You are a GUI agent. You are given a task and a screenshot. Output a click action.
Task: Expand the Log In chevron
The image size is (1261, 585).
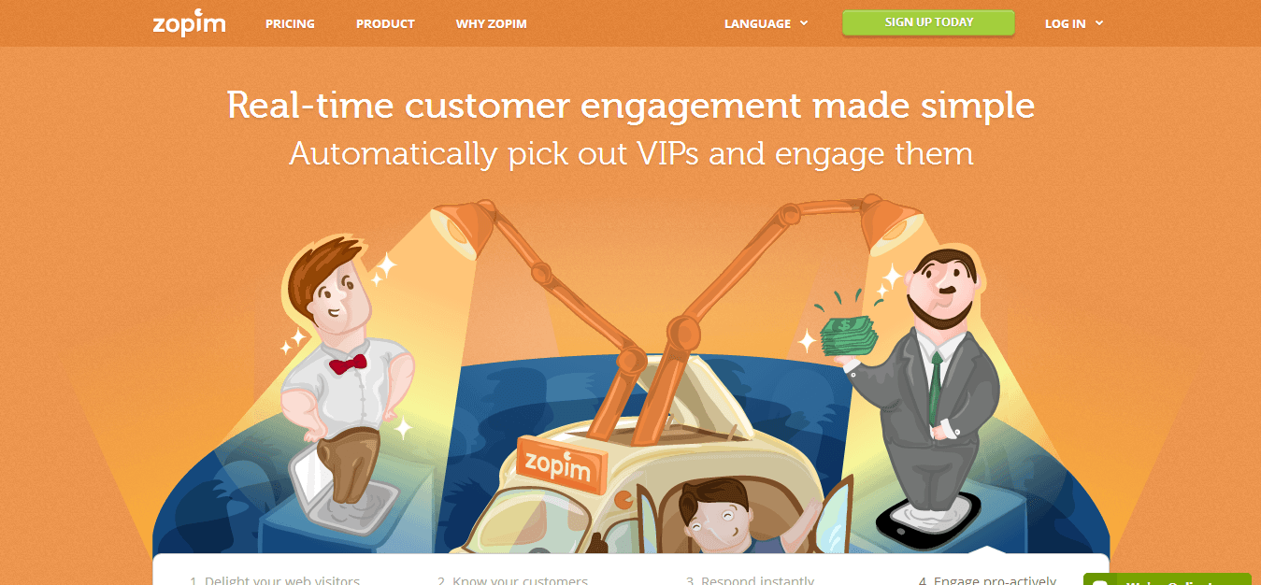tap(1099, 23)
